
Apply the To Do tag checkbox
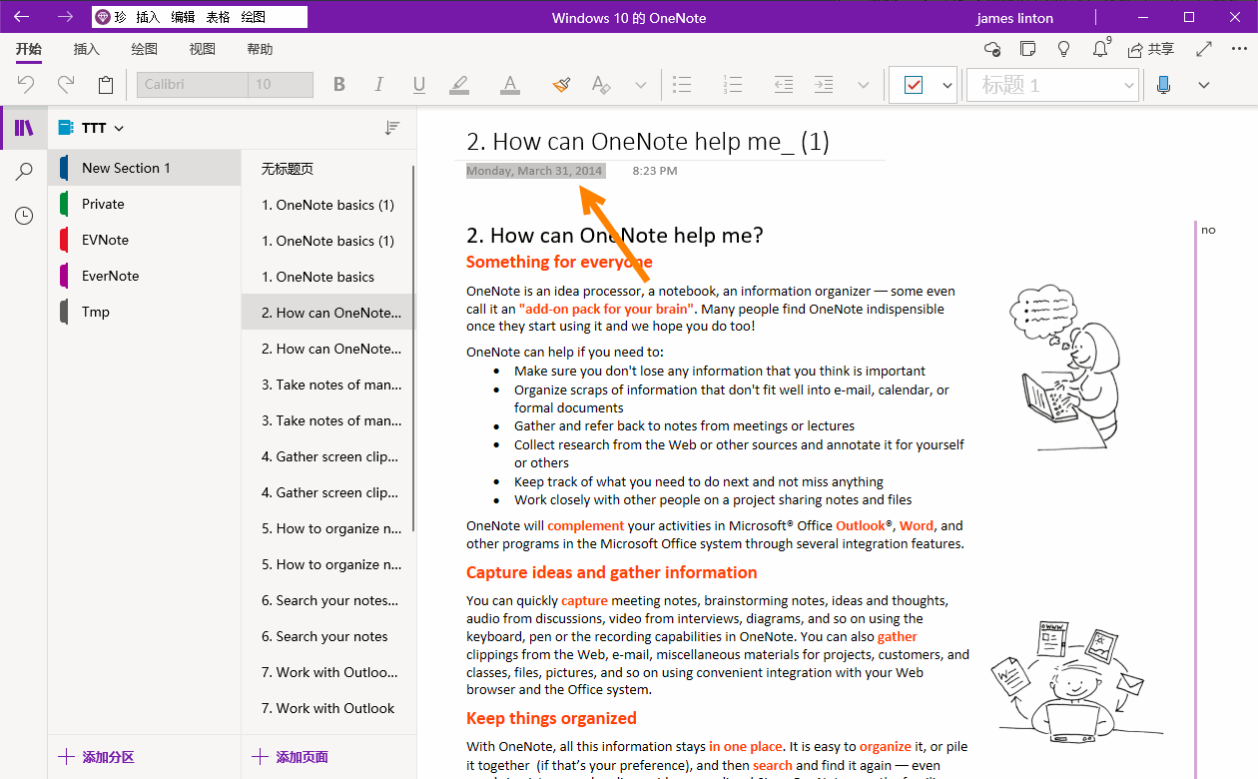pos(915,84)
